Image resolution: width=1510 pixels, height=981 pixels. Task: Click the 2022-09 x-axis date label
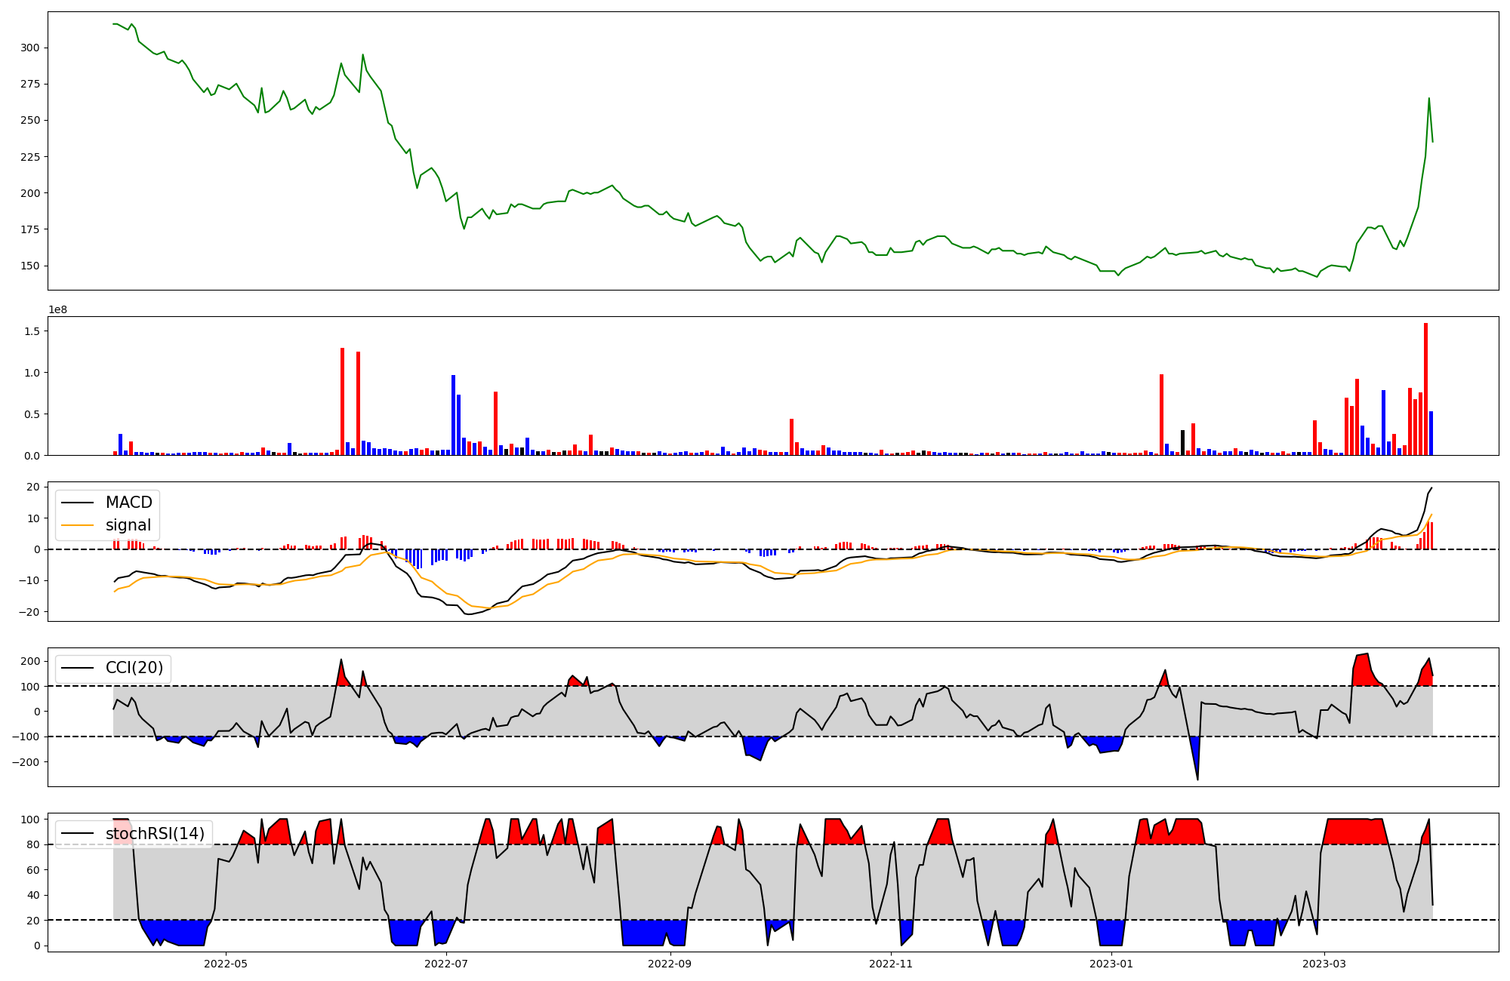pos(670,964)
